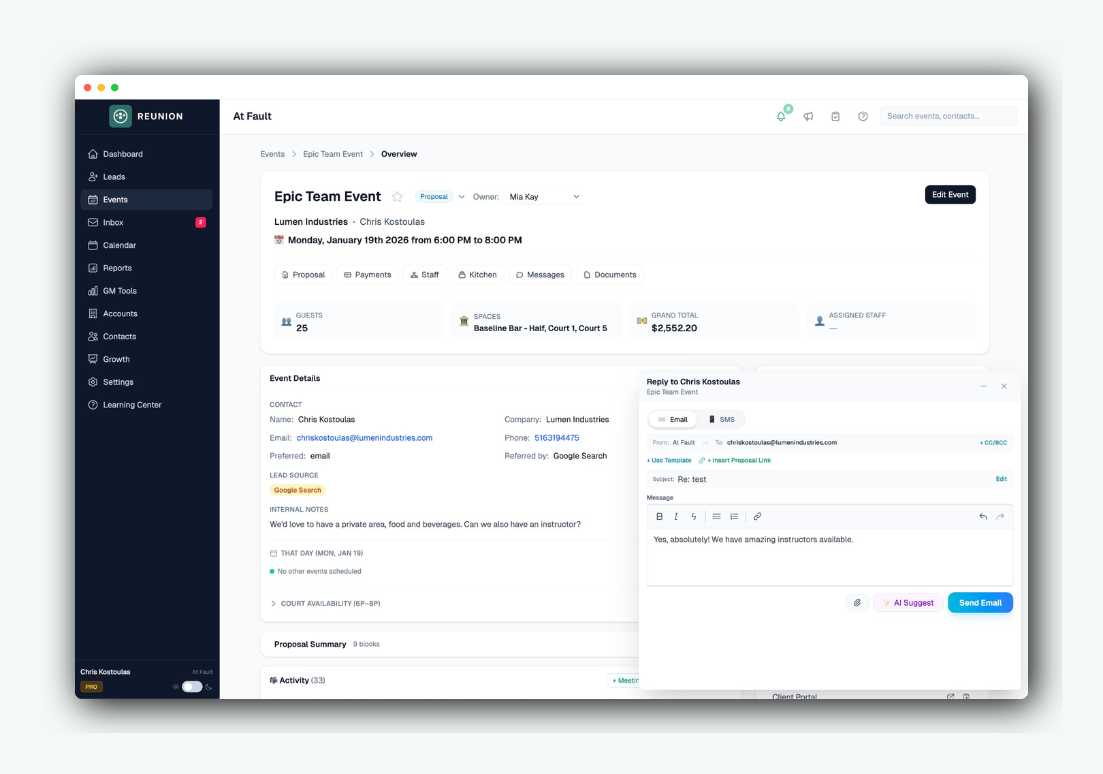Attach a file with the paperclip icon
This screenshot has height=774, width=1103.
click(857, 602)
